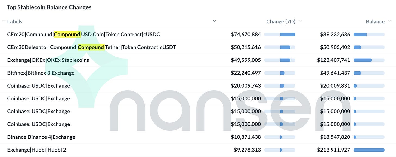This screenshot has height=157, width=396.
Task: Expand the Change (7D) column dropdown arrow
Action: [x=300, y=21]
